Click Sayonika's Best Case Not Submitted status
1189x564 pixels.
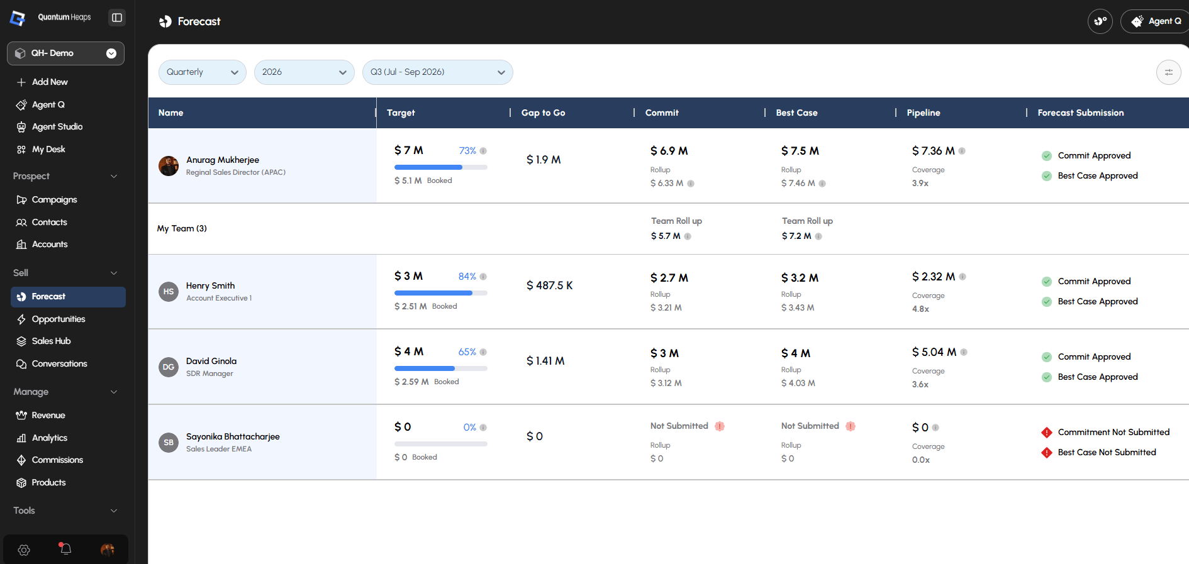click(x=1099, y=453)
